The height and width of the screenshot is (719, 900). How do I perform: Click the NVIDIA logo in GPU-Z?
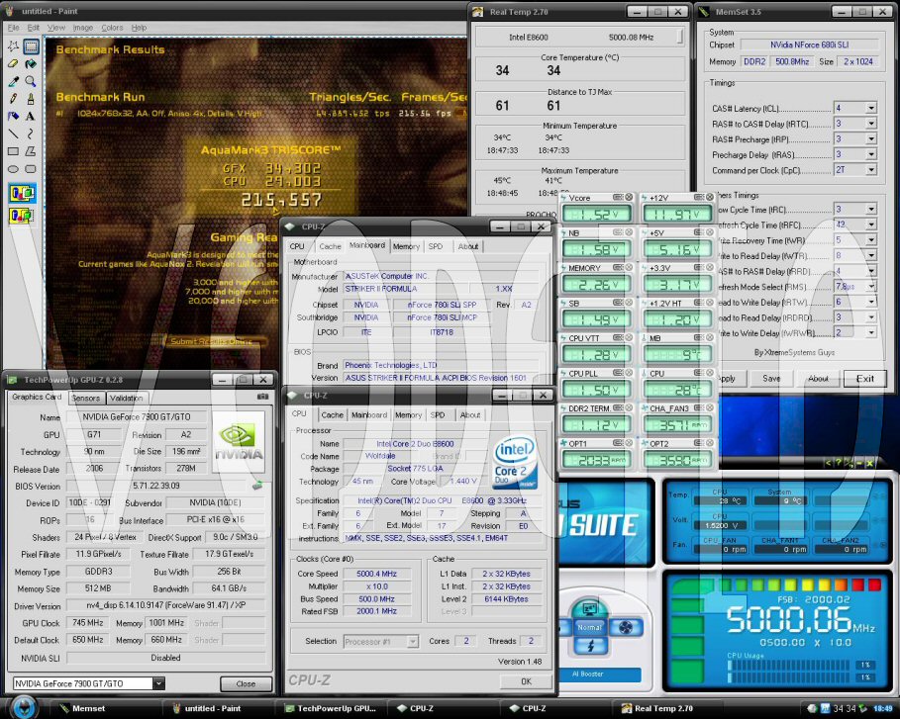click(239, 441)
